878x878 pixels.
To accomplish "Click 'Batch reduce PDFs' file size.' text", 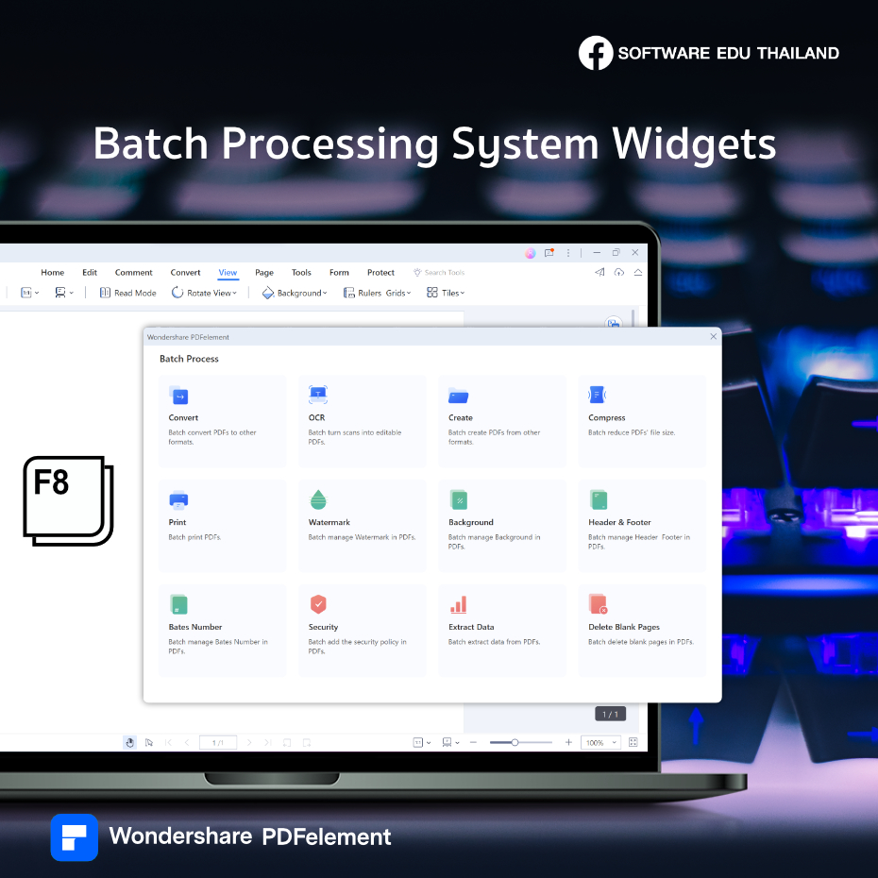I will click(x=632, y=432).
